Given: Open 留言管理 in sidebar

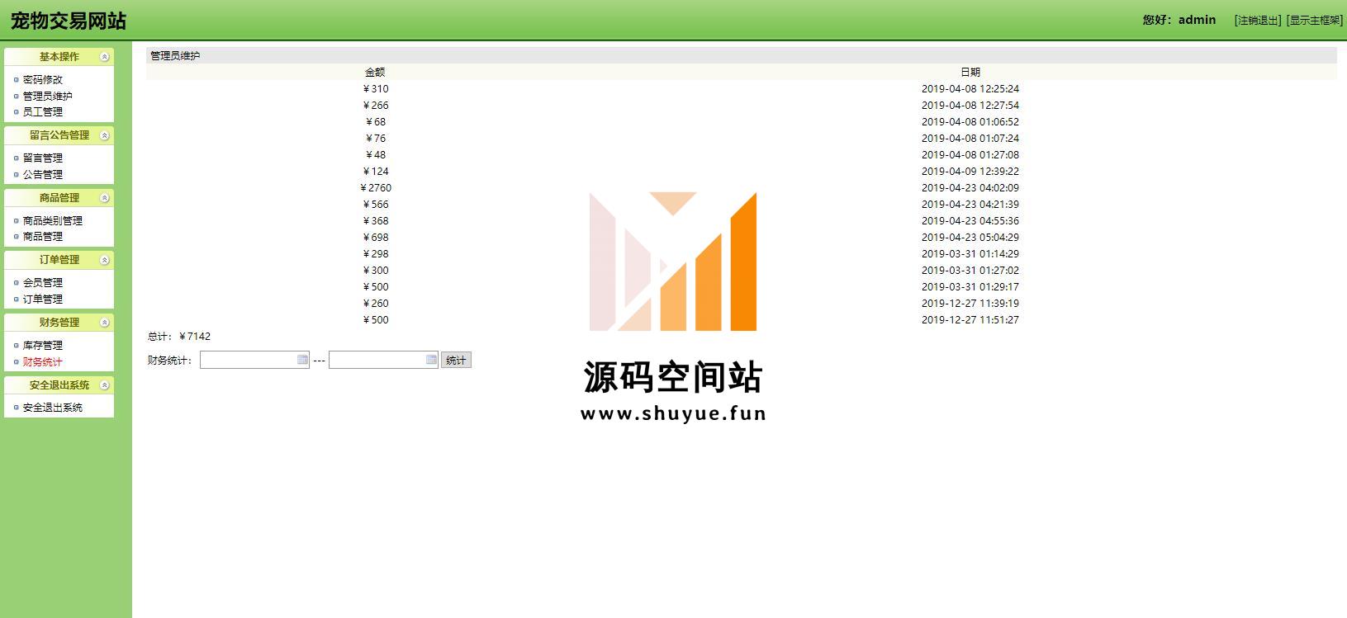Looking at the screenshot, I should click(43, 158).
